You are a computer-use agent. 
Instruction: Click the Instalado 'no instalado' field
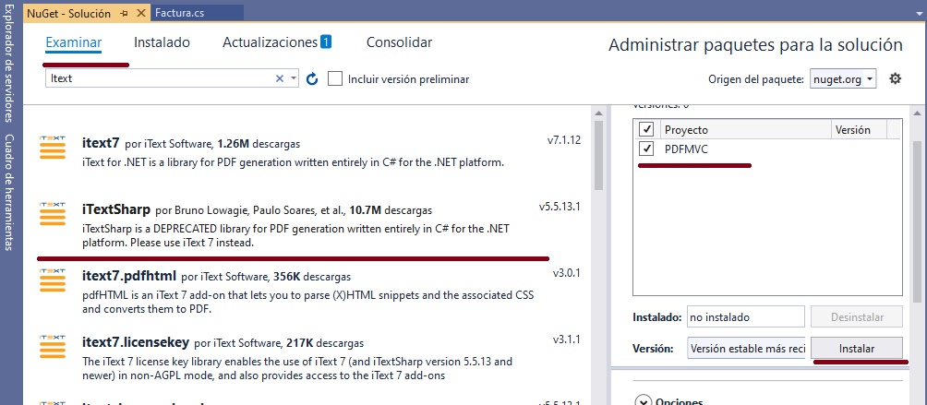click(745, 317)
